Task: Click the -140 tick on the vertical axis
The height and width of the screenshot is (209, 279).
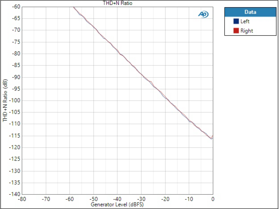Action: [15, 194]
